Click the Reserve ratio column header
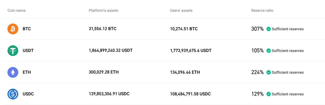The image size is (325, 105). coord(262,11)
